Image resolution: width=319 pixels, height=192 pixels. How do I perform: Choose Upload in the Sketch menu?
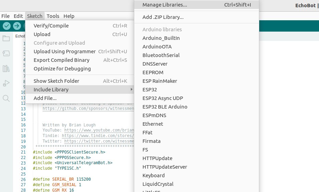tap(80, 34)
